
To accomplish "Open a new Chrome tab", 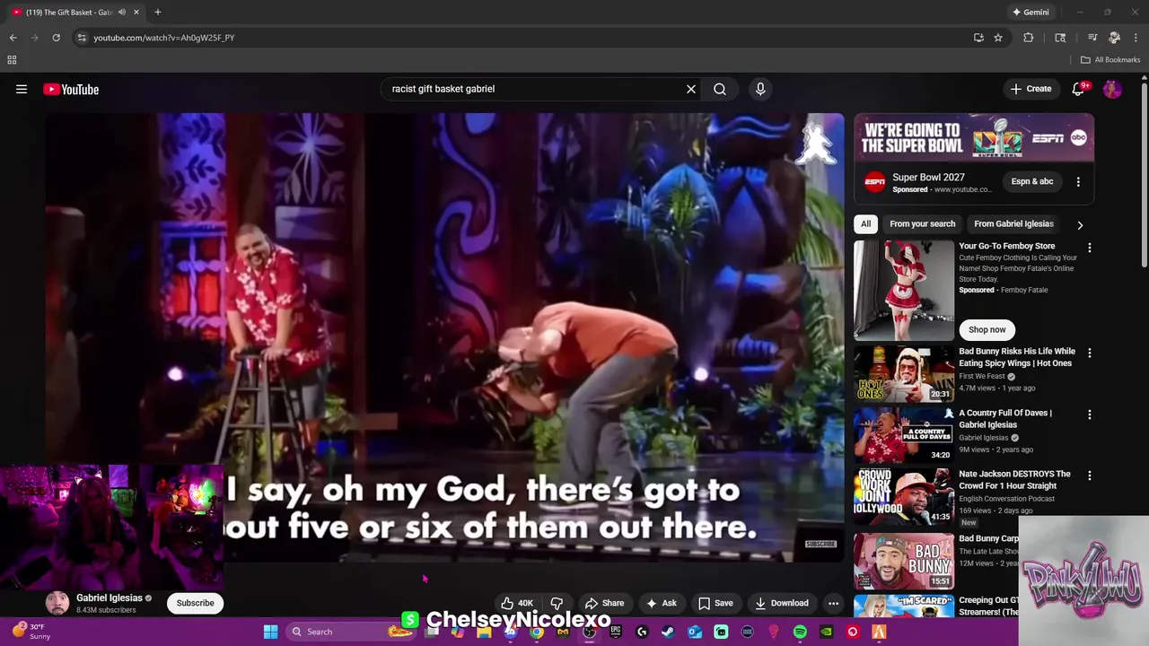I will click(x=157, y=13).
